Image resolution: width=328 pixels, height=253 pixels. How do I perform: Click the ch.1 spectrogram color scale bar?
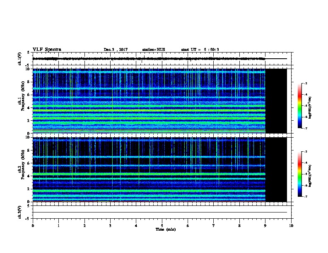pos(299,106)
